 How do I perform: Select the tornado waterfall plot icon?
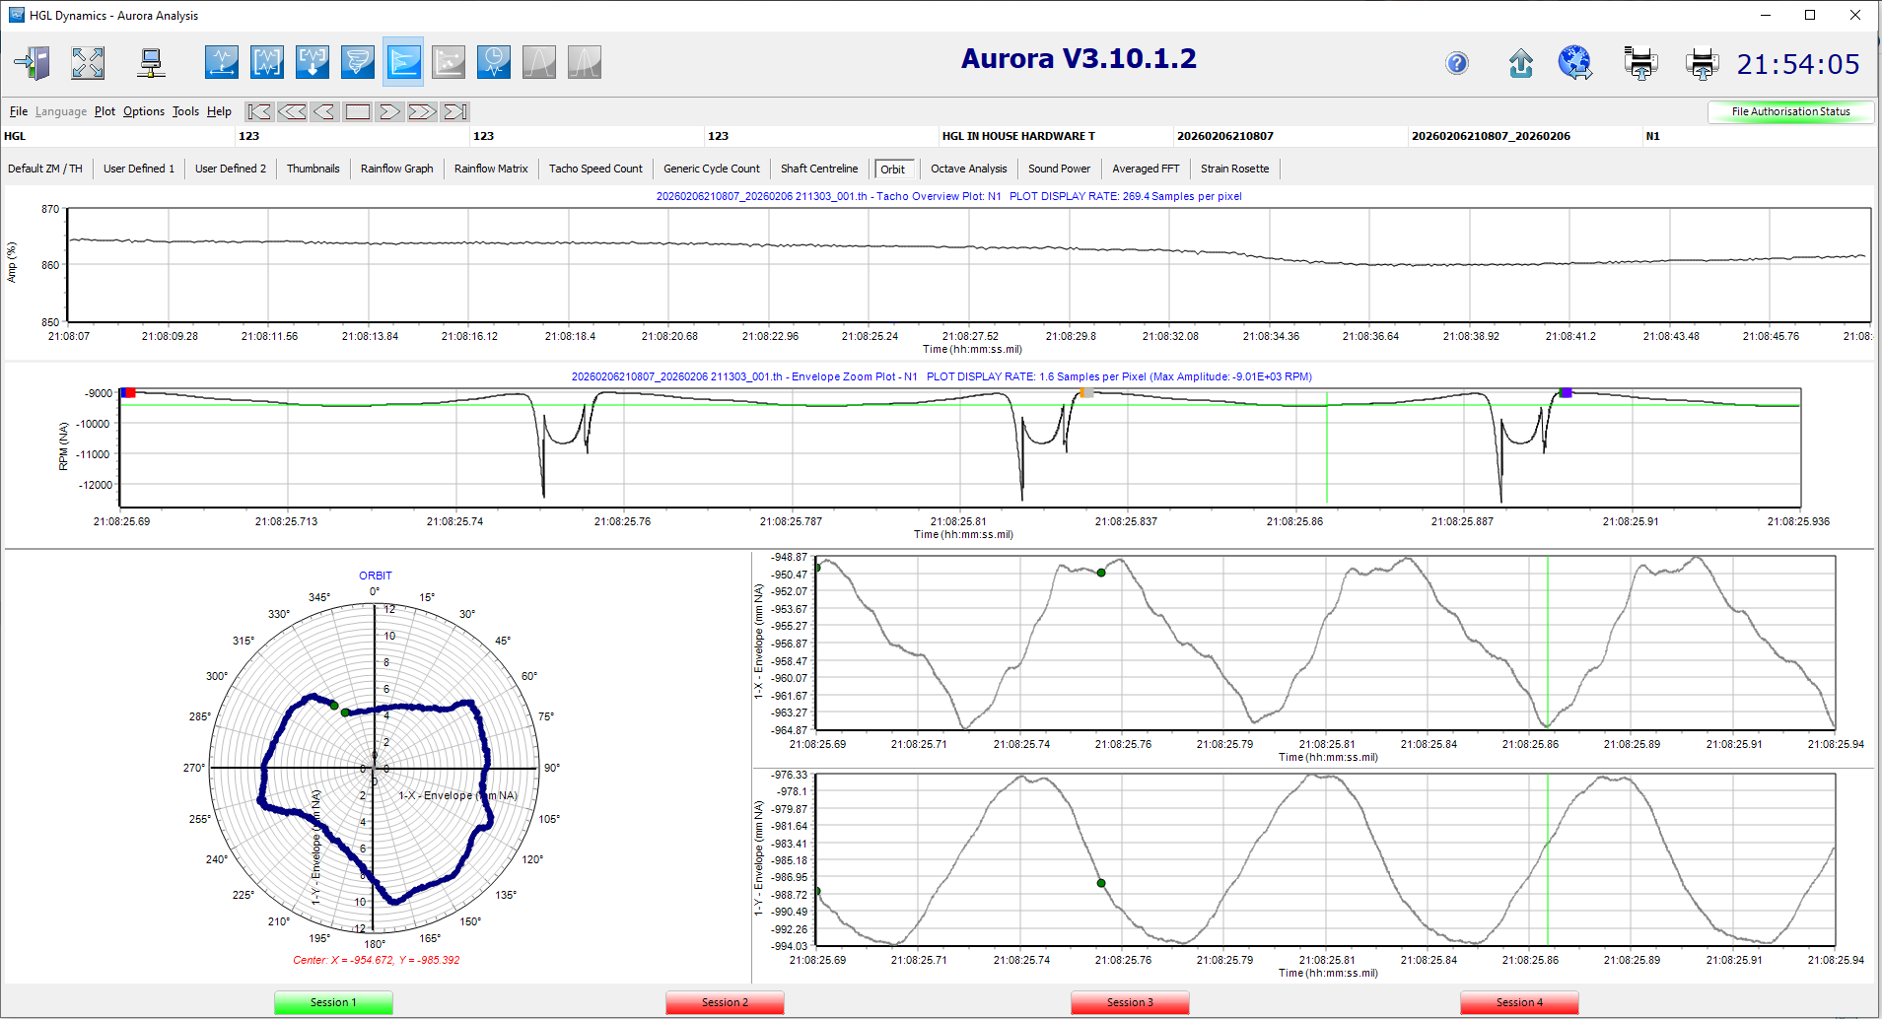point(357,63)
